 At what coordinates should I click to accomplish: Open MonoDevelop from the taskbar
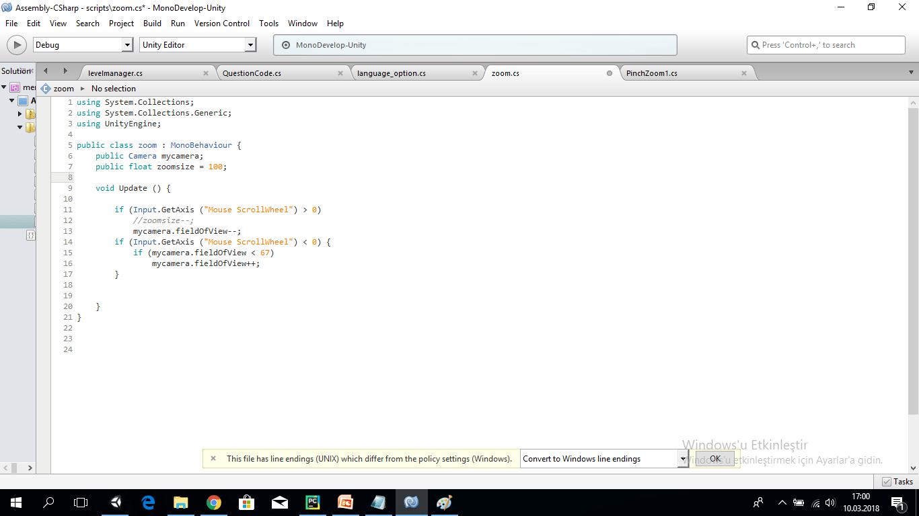(x=411, y=502)
